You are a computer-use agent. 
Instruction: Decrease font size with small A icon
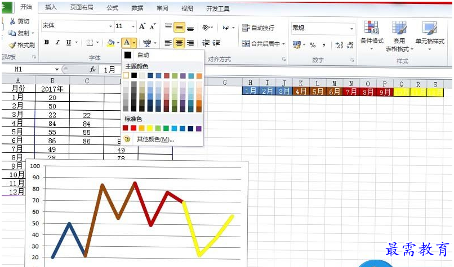pyautogui.click(x=153, y=26)
